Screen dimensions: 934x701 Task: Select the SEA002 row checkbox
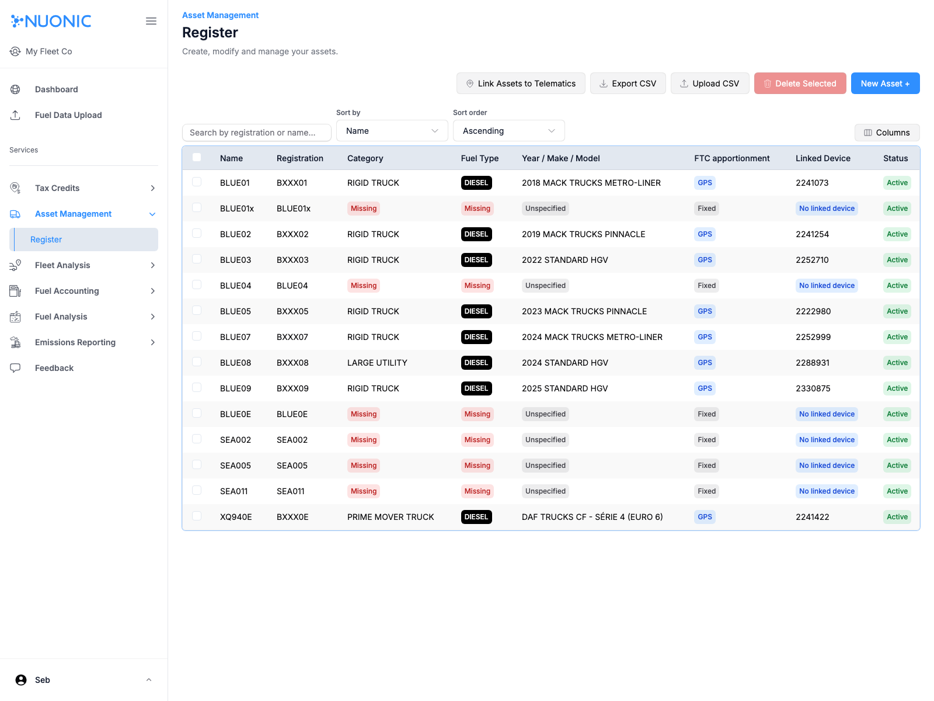(x=197, y=439)
